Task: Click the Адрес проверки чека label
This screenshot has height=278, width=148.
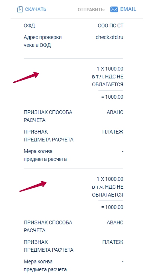Action: 42,41
